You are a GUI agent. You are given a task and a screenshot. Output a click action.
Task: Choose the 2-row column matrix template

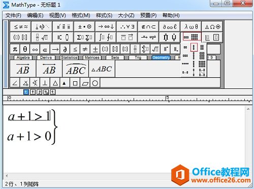point(194,47)
